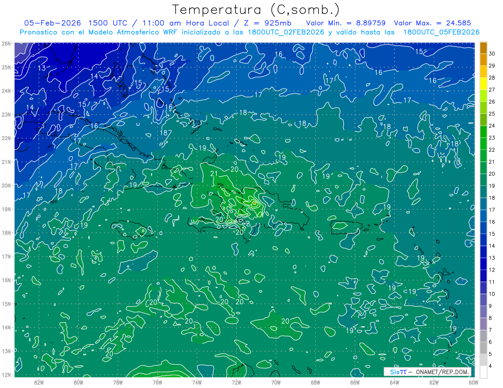The width and height of the screenshot is (503, 388).
Task: Click the '16N' latitude axis label
Action: [6, 280]
